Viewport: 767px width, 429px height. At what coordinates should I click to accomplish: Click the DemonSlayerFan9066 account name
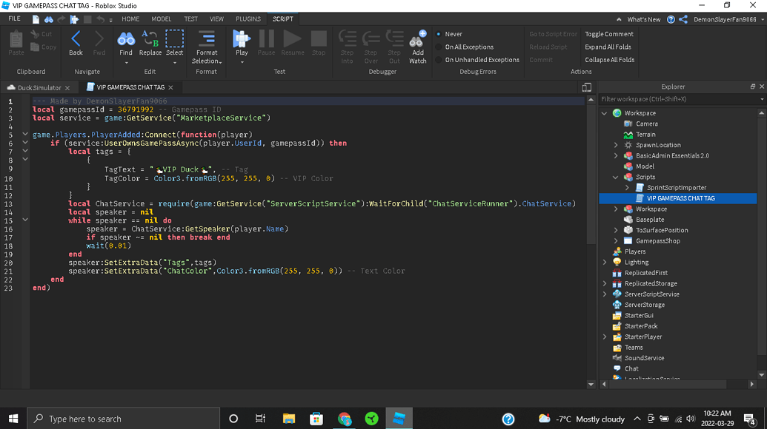pyautogui.click(x=725, y=19)
